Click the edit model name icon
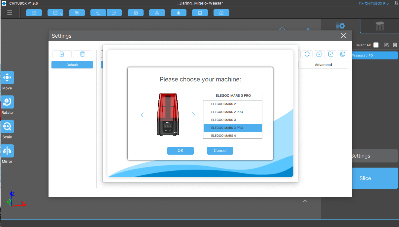 386,45
